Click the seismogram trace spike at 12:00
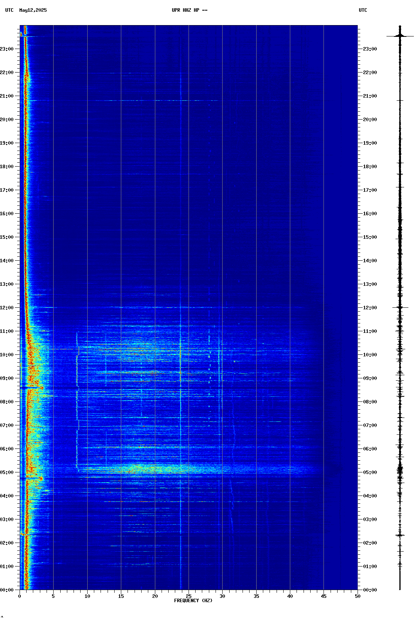Viewport: 417px width, 621px height. (400, 307)
